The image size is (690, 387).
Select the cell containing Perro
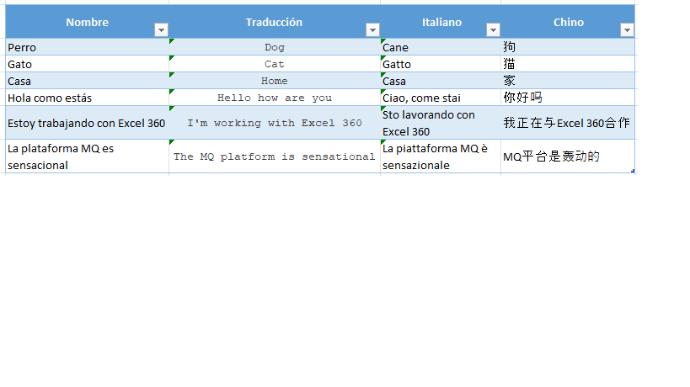point(87,48)
